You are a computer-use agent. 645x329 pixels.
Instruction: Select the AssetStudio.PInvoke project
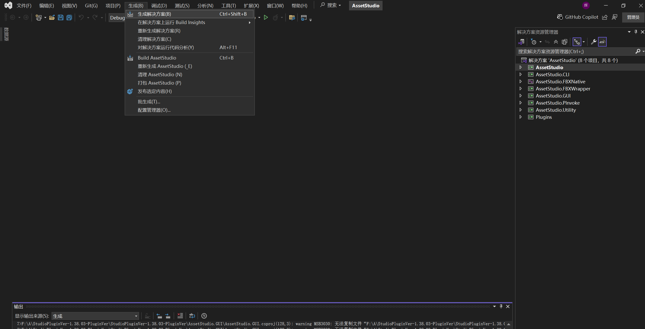pyautogui.click(x=557, y=103)
